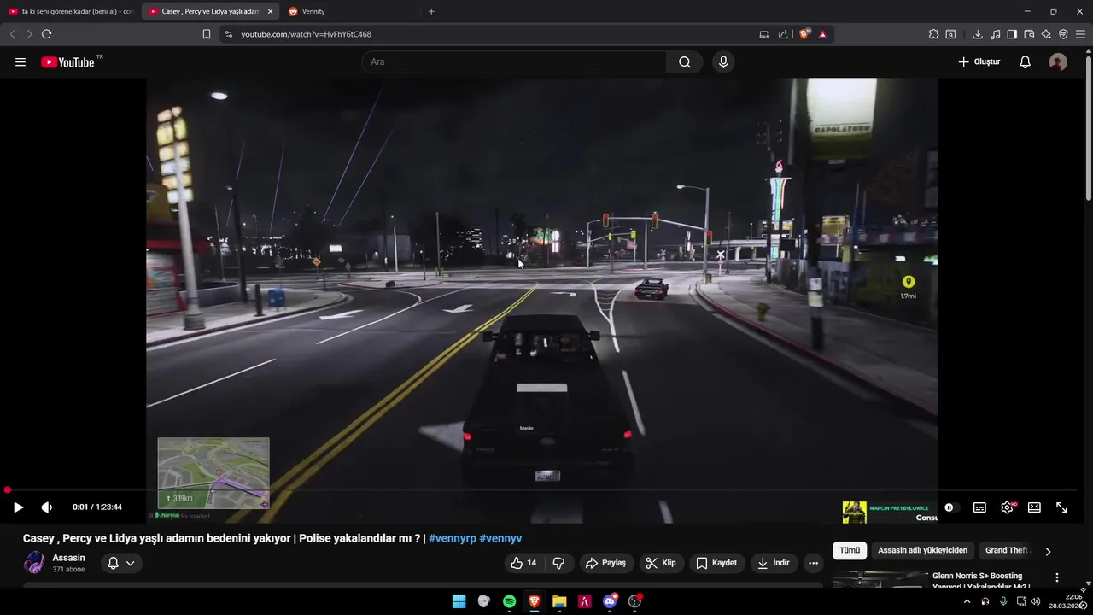
Task: Open the Brave Shields icon
Action: [x=804, y=34]
